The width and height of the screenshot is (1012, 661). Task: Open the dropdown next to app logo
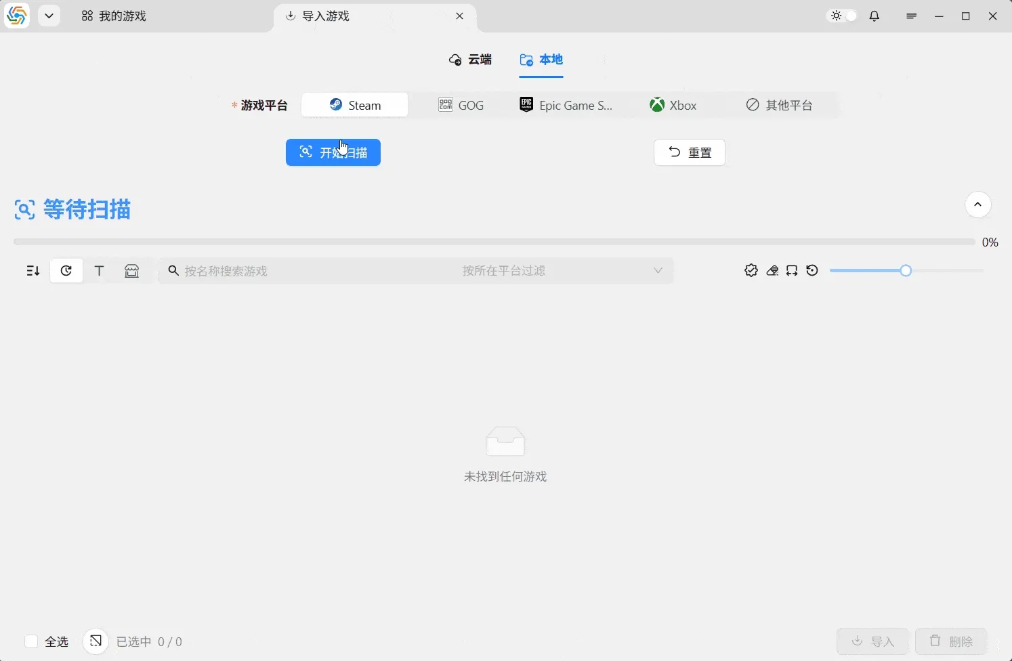[49, 16]
